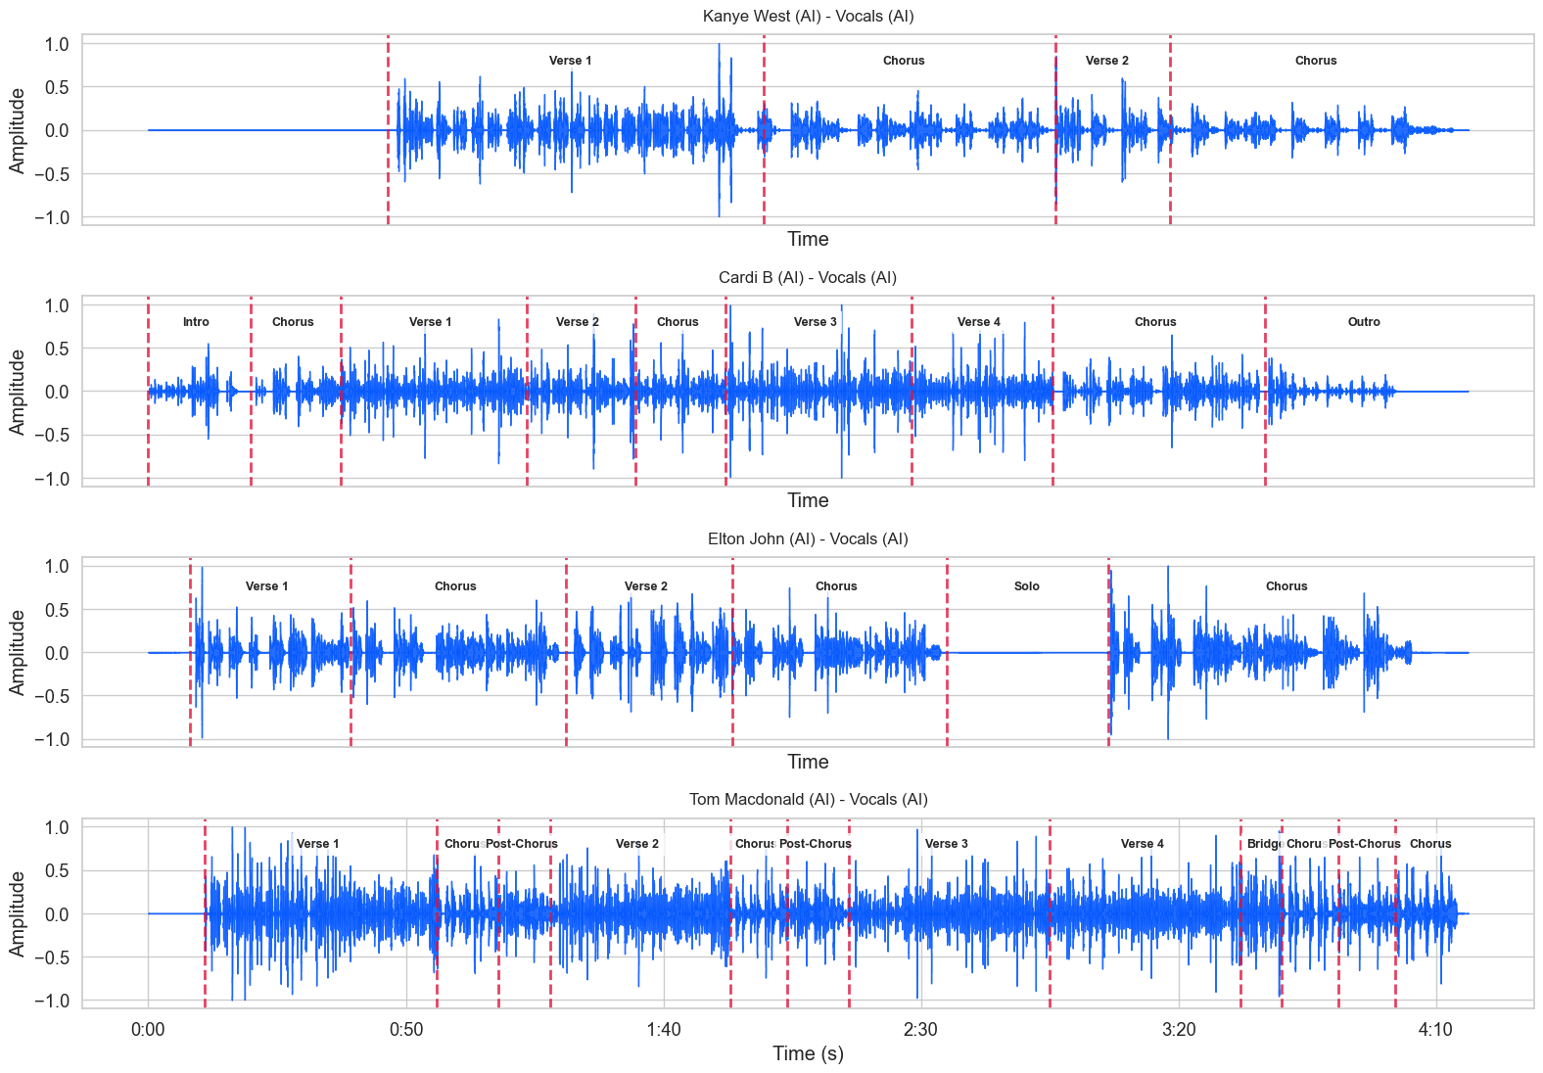1543x1073 pixels.
Task: Click the Time label below Kanye West plot
Action: click(x=808, y=240)
